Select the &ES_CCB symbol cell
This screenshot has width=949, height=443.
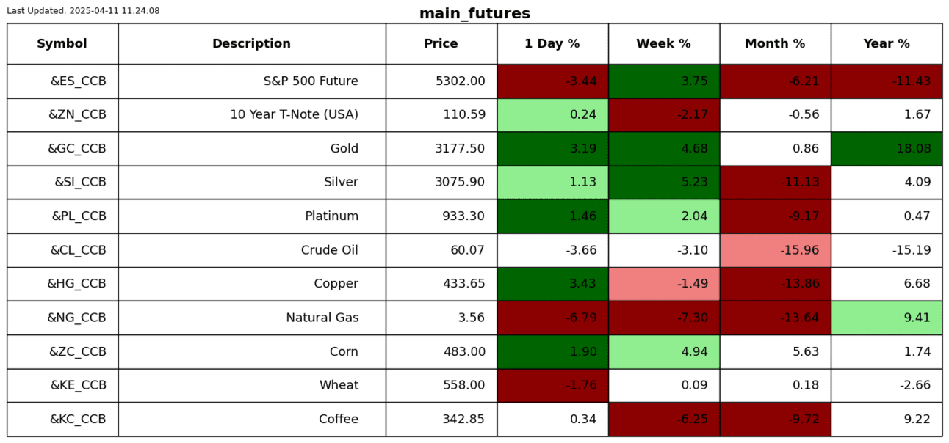[x=78, y=81]
